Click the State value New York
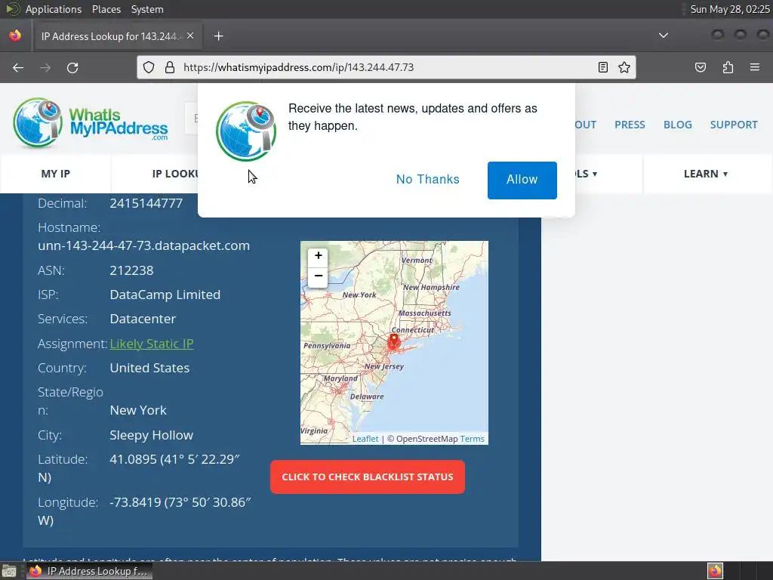The width and height of the screenshot is (773, 580). pyautogui.click(x=138, y=410)
